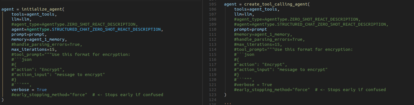The height and width of the screenshot is (105, 414).
Task: Place cursor on create_tool_calling_agent function name
Action: coord(275,4)
